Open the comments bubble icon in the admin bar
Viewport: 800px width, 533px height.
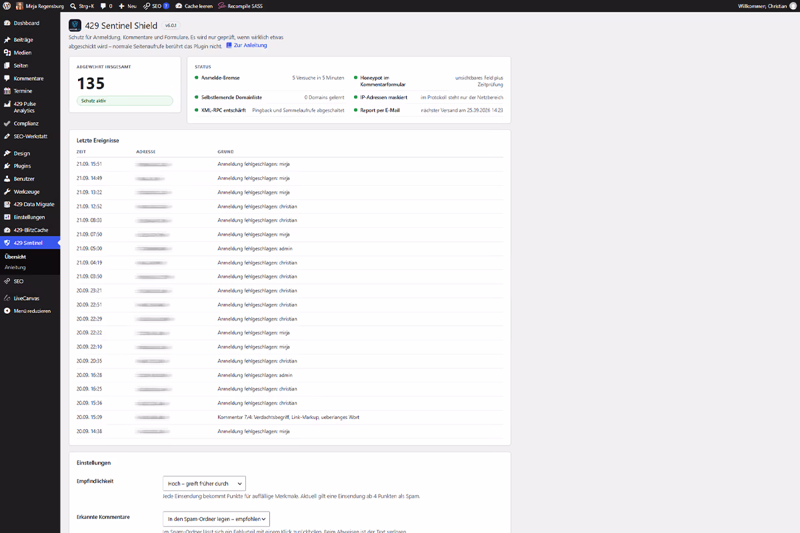coord(103,6)
